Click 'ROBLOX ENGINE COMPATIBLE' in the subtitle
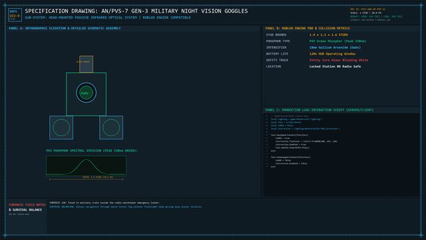Screen dimensions: 426x240 click(166, 17)
